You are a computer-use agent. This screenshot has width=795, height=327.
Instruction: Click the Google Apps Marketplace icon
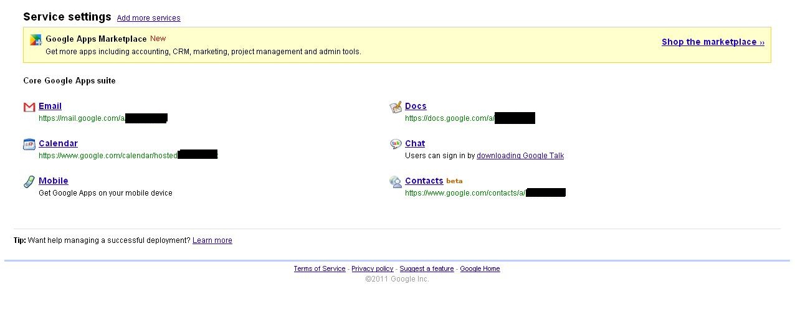pos(36,40)
